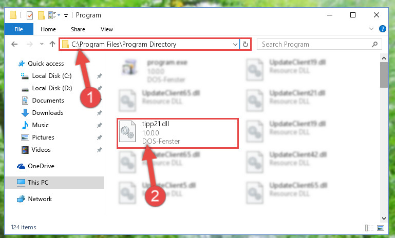Viewport: 395px width, 238px height.
Task: Expand the ribbon chevron
Action: tap(371, 29)
